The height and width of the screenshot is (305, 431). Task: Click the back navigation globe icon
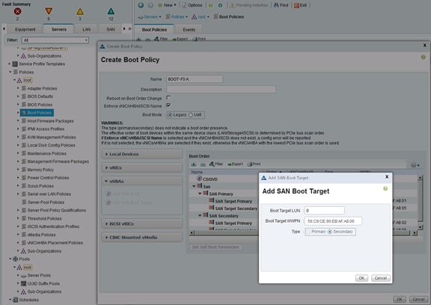tap(141, 5)
